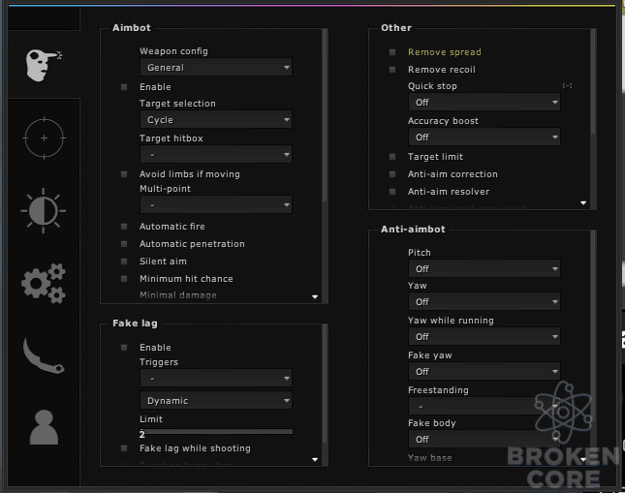This screenshot has width=625, height=493.
Task: Enable Automatic fire checkbox
Action: click(x=124, y=227)
